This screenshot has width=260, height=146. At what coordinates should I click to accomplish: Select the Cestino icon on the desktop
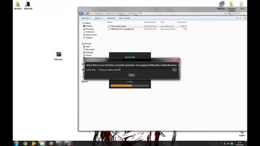point(242,134)
